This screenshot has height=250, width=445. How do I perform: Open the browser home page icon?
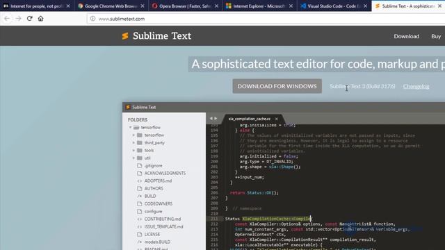pos(40,19)
